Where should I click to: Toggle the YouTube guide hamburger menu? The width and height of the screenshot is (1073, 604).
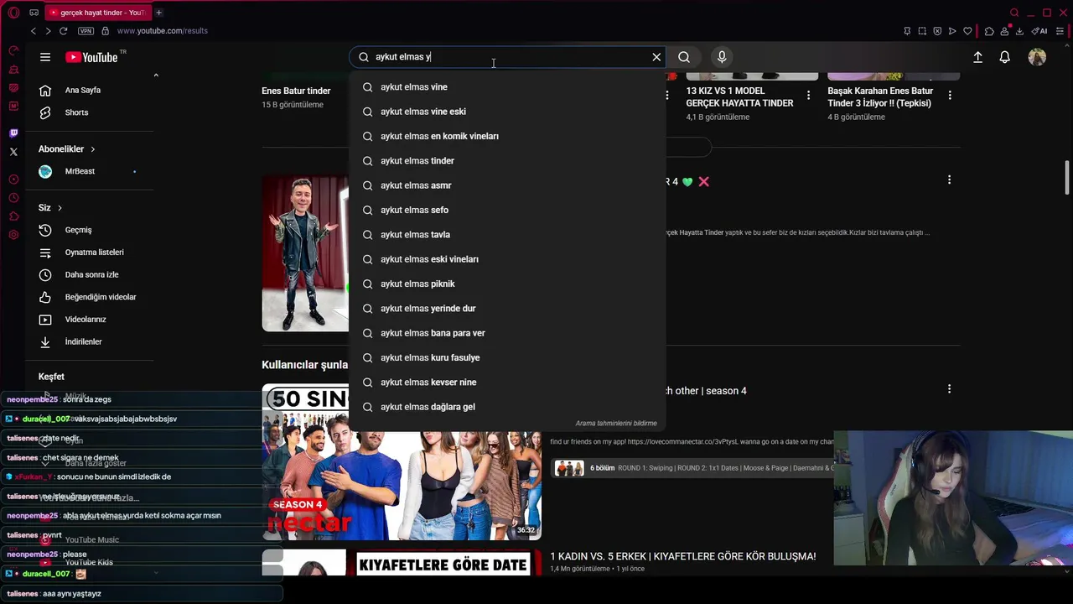pos(45,57)
